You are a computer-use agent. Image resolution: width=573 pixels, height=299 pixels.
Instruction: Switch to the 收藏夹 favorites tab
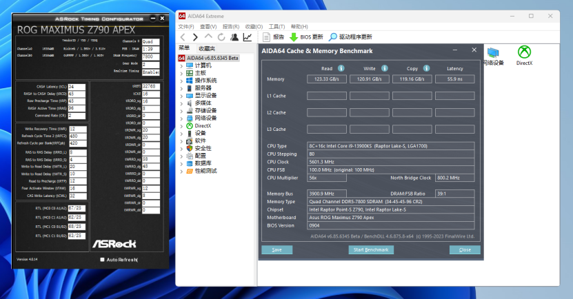206,48
